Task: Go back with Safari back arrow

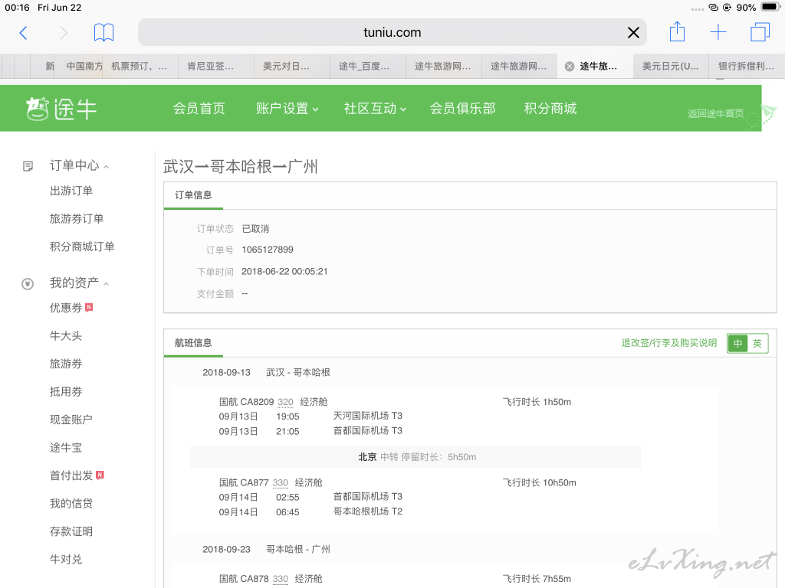Action: coord(23,32)
